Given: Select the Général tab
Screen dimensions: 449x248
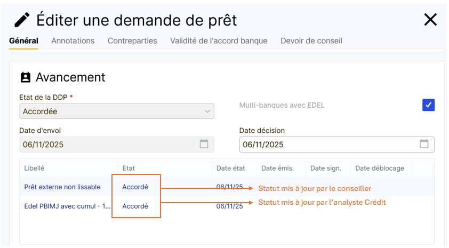Looking at the screenshot, I should pos(23,41).
